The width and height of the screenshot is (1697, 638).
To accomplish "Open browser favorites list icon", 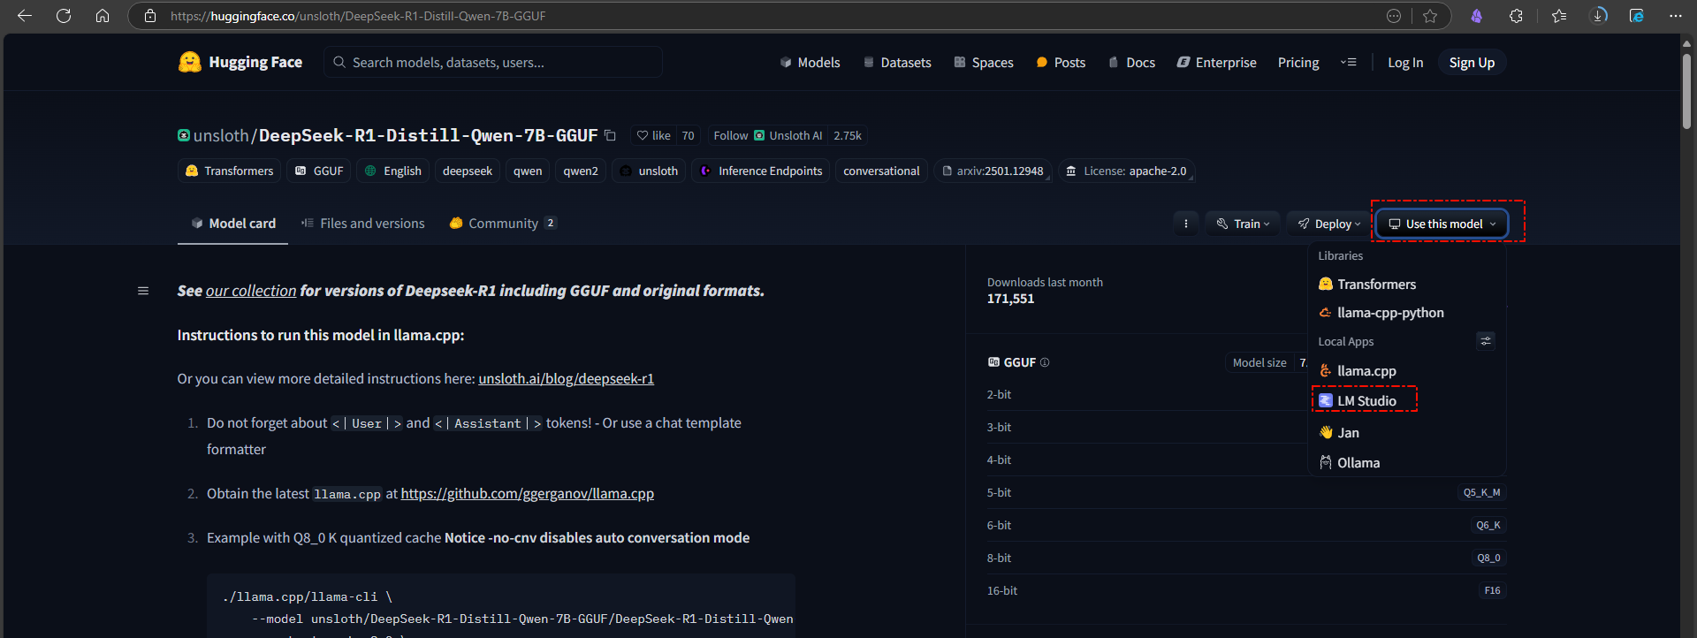I will click(1559, 16).
